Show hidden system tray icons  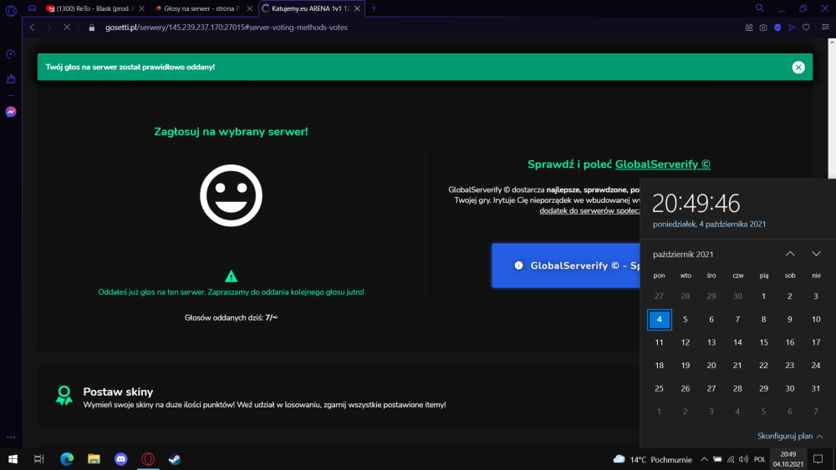[x=704, y=459]
